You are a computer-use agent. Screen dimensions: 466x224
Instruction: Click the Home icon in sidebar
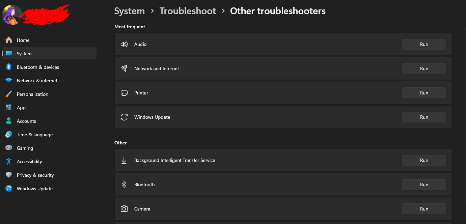point(9,40)
